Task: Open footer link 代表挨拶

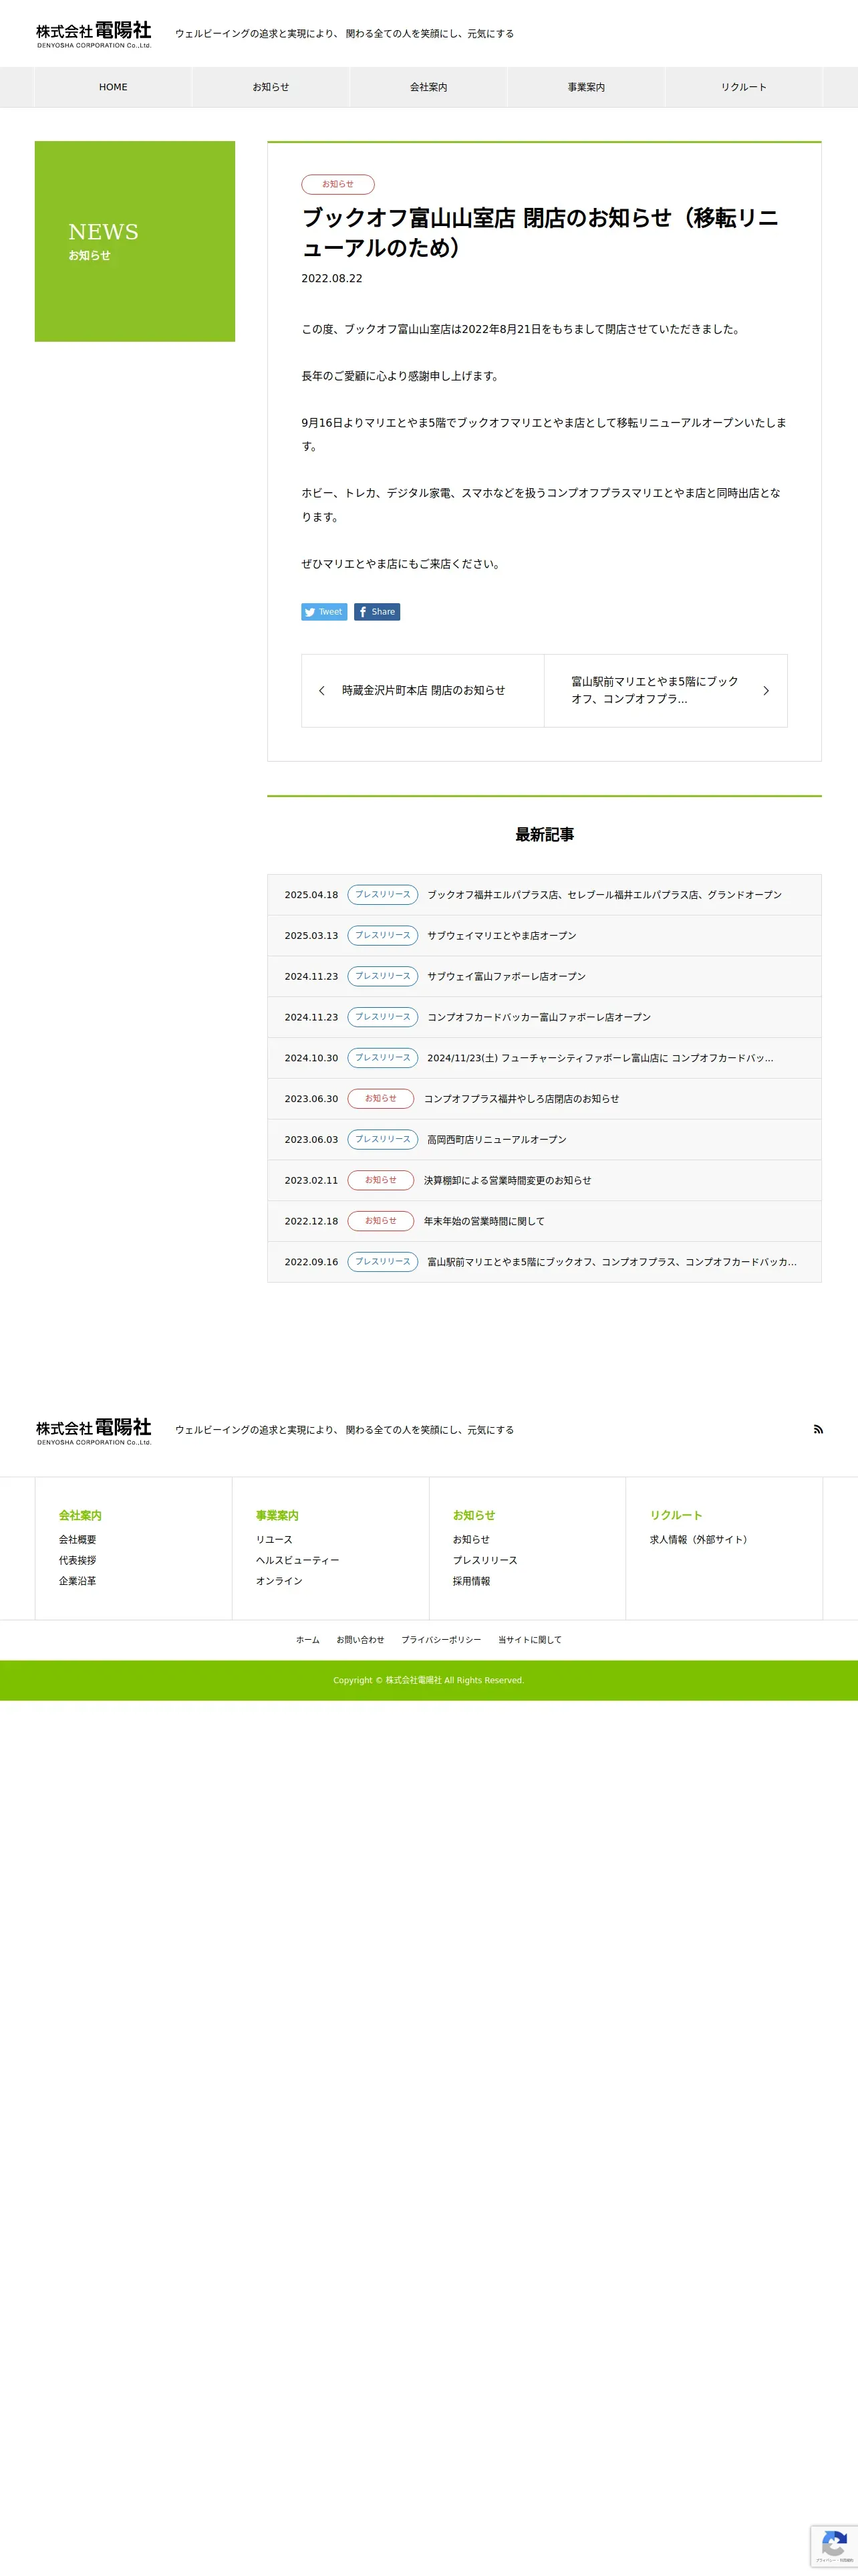Action: (x=78, y=1561)
